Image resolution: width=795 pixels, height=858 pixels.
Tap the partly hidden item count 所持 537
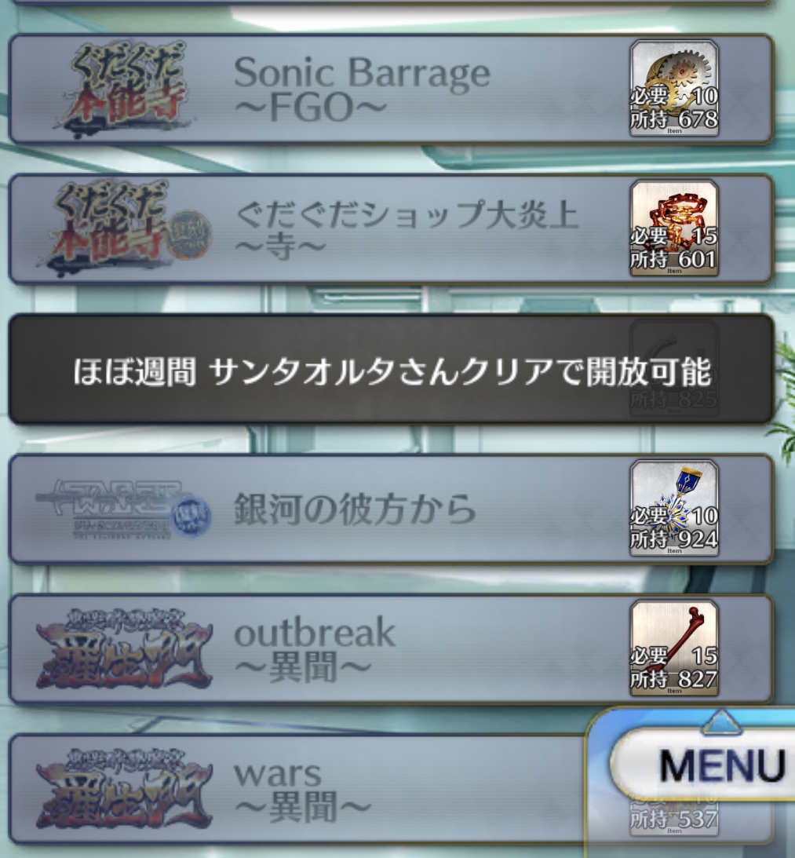674,820
